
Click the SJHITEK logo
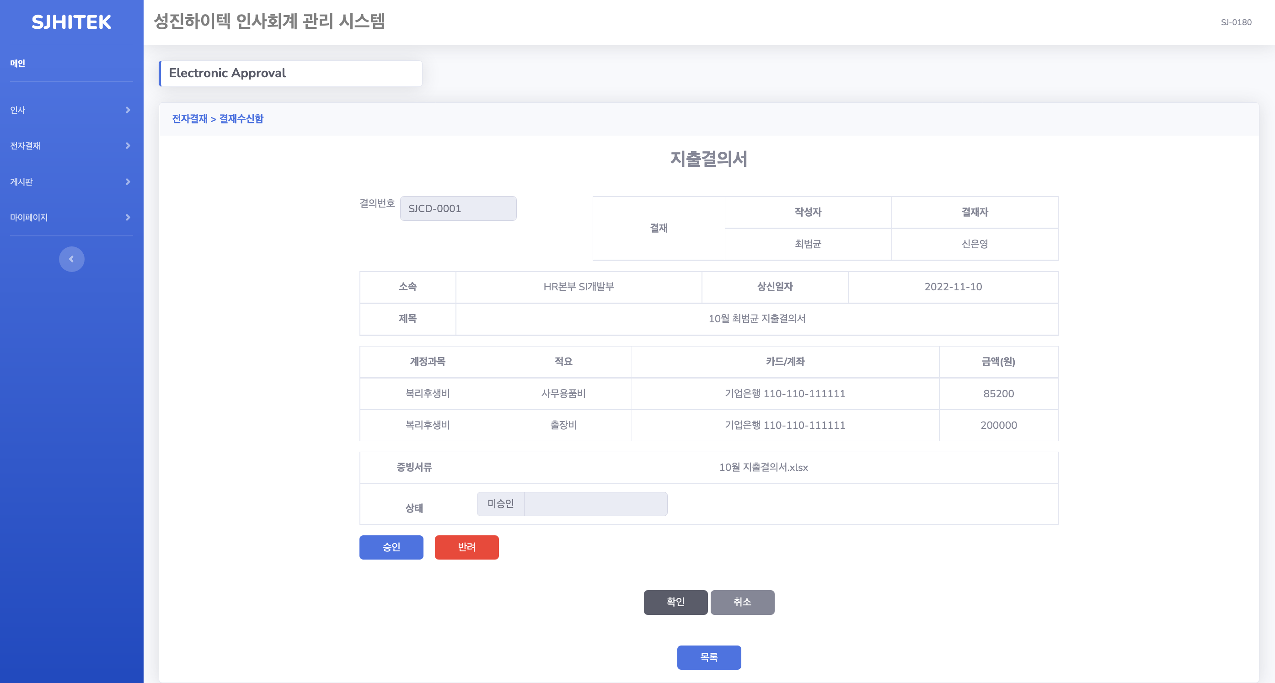(71, 22)
